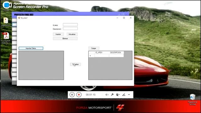Click the 00:01:15 recording timer

(91, 95)
